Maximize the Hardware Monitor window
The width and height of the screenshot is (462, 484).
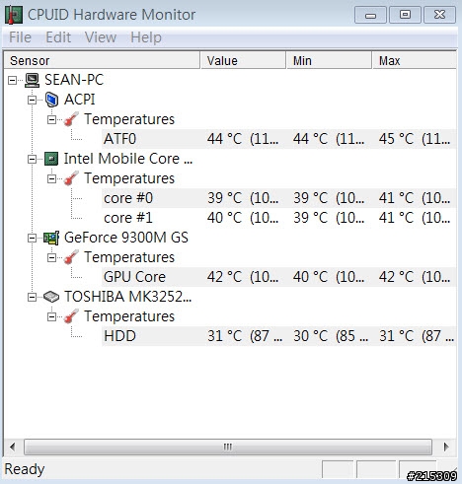[x=405, y=15]
